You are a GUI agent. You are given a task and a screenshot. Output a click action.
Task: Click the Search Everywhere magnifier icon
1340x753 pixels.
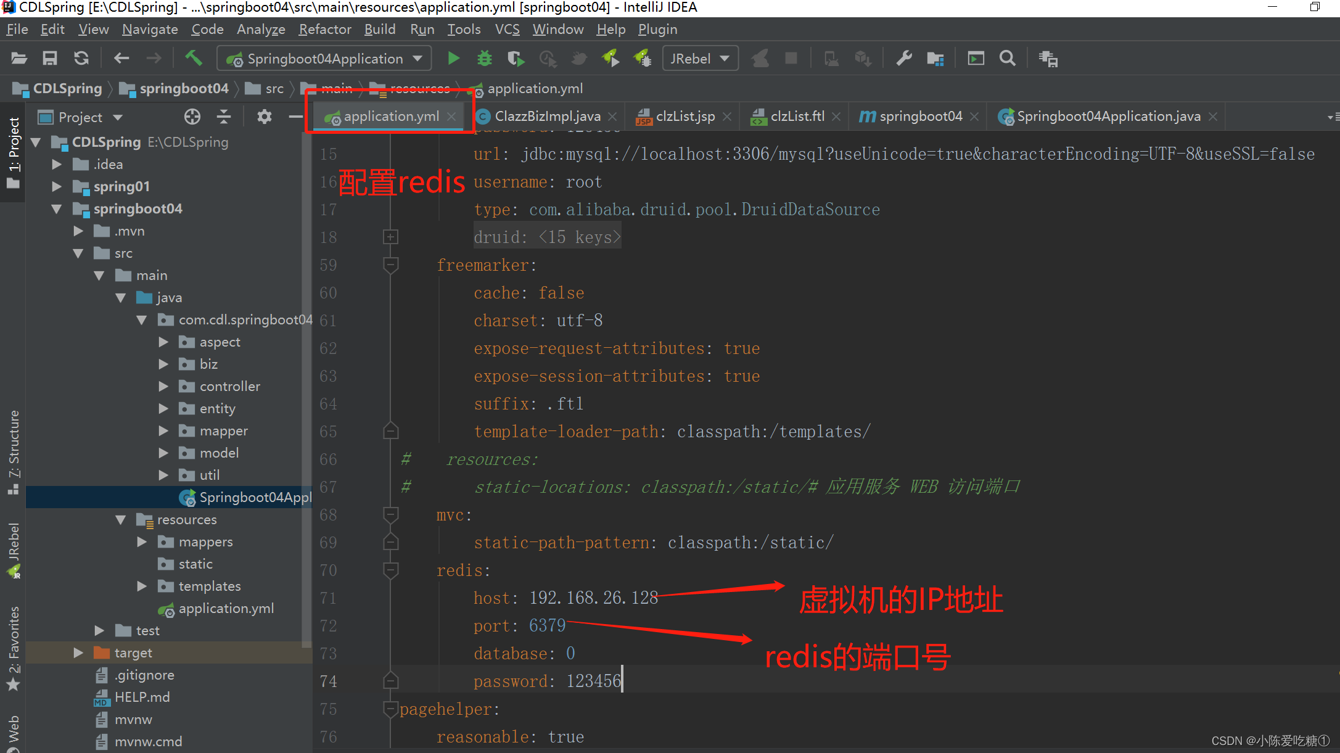click(x=1007, y=59)
